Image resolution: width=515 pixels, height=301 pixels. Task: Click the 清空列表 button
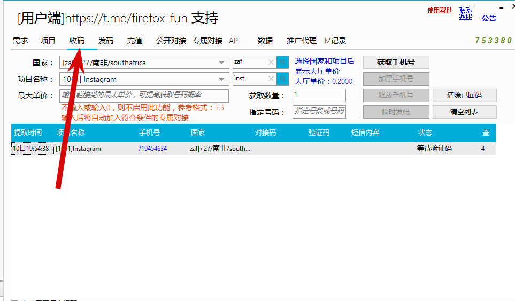click(x=464, y=112)
